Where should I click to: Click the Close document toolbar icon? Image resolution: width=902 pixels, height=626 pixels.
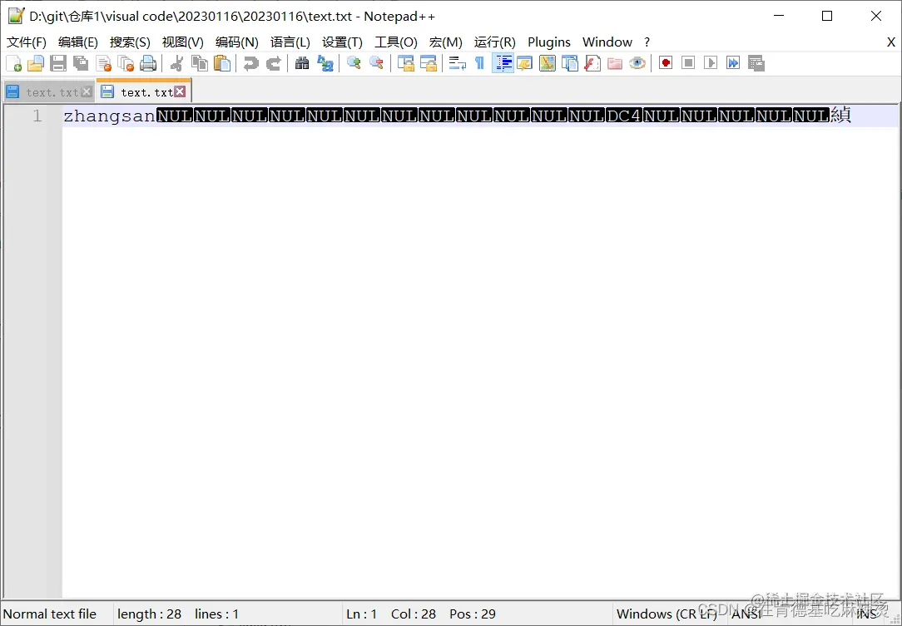click(103, 63)
